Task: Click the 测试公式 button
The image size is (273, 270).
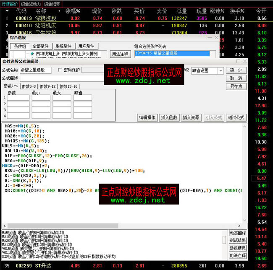Action: tap(236, 118)
